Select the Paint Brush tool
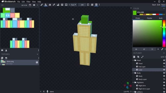 pyautogui.click(x=41, y=5)
